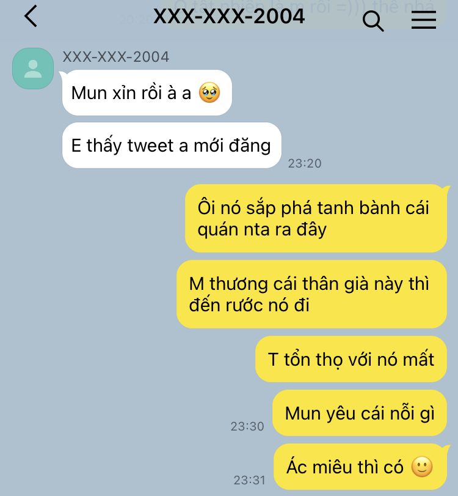The image size is (458, 496).
Task: Open the chat search magnifier icon
Action: coord(373,21)
